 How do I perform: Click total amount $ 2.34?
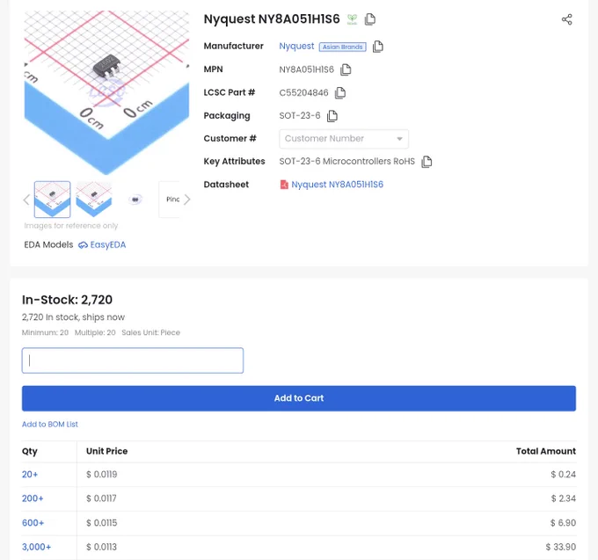pyautogui.click(x=564, y=498)
